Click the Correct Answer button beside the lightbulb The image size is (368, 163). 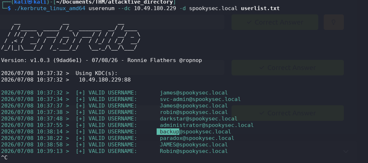coord(275,22)
